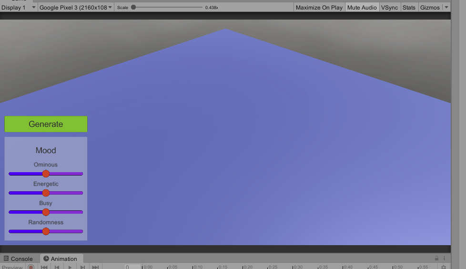
Task: Click the Busy slider knob
Action: pos(46,212)
